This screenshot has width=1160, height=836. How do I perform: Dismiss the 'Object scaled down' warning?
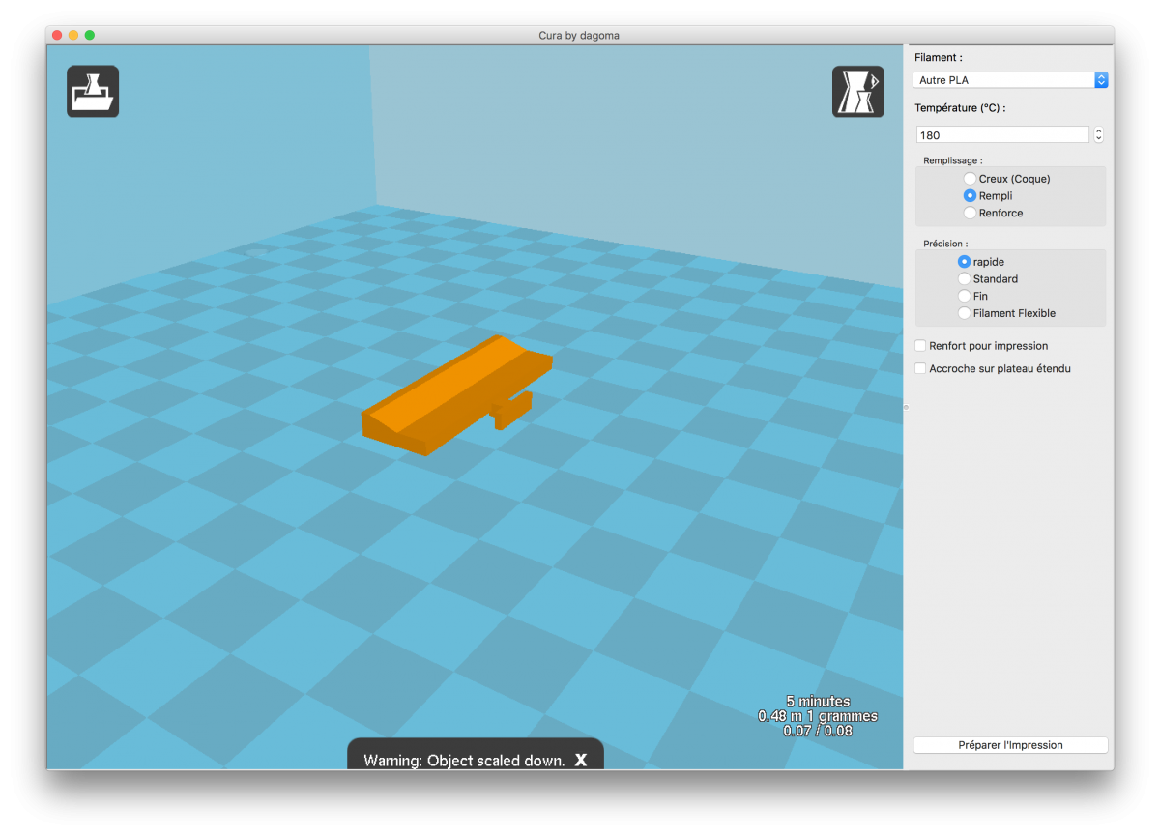point(581,761)
